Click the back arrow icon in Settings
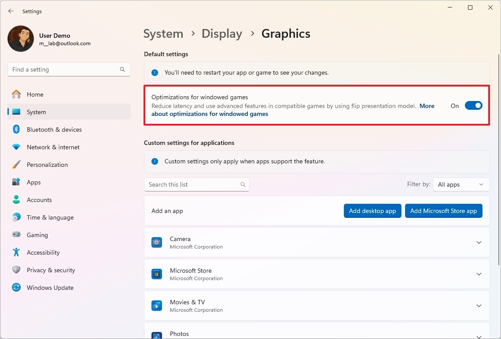This screenshot has height=339, width=501. 11,11
